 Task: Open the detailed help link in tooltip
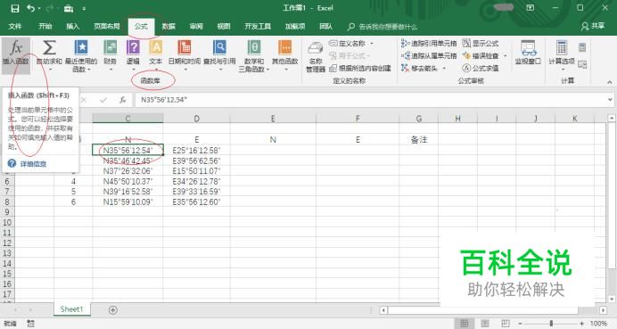(33, 164)
